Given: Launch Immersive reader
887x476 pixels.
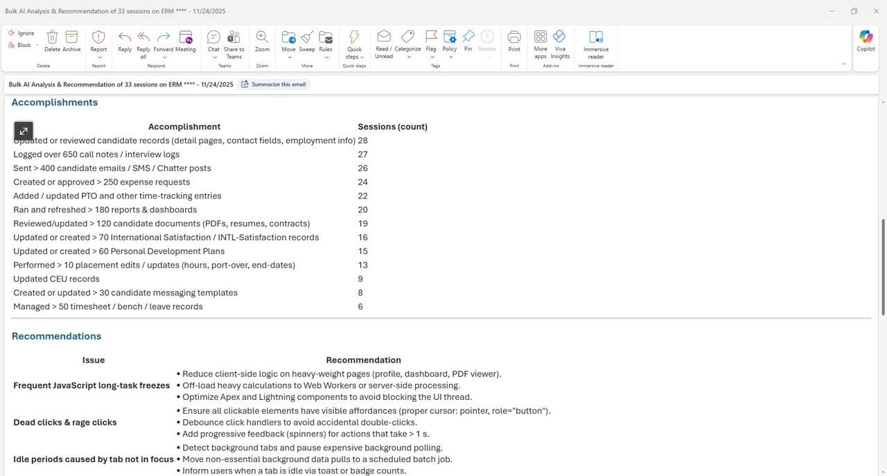Looking at the screenshot, I should tap(596, 44).
